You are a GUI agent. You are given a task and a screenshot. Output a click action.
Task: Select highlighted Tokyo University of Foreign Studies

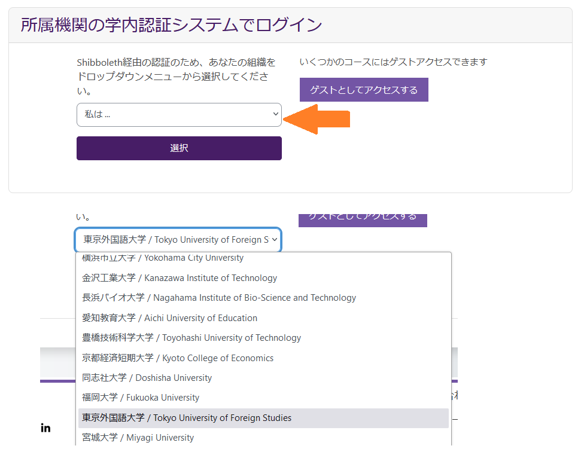coord(263,418)
